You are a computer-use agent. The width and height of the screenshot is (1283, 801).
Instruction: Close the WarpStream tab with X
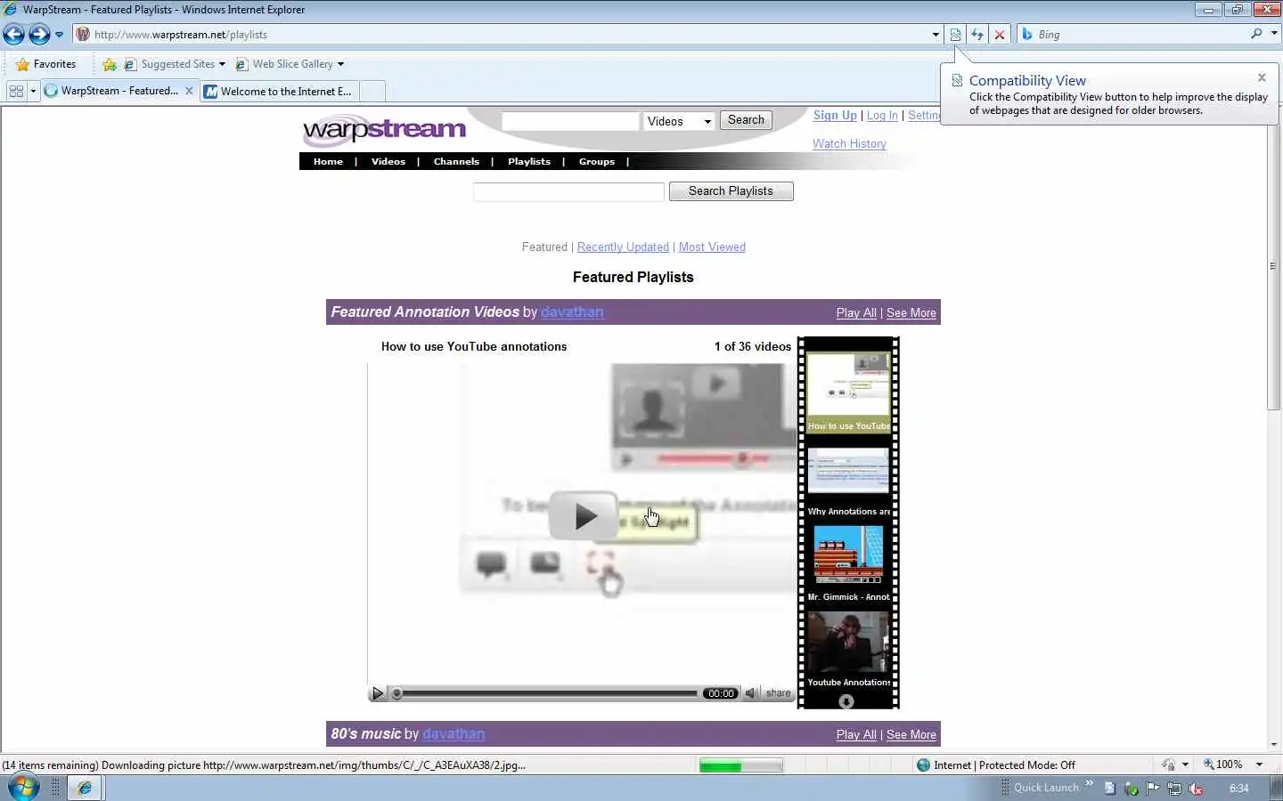coord(189,91)
